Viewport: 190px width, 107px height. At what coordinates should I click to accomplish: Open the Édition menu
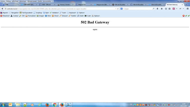point(9,1)
